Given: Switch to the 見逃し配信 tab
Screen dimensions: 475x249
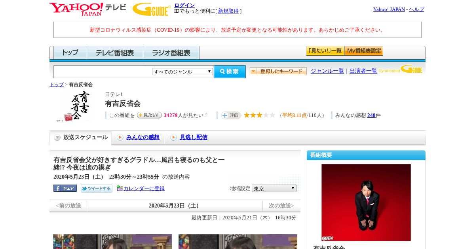Looking at the screenshot, I should point(188,138).
